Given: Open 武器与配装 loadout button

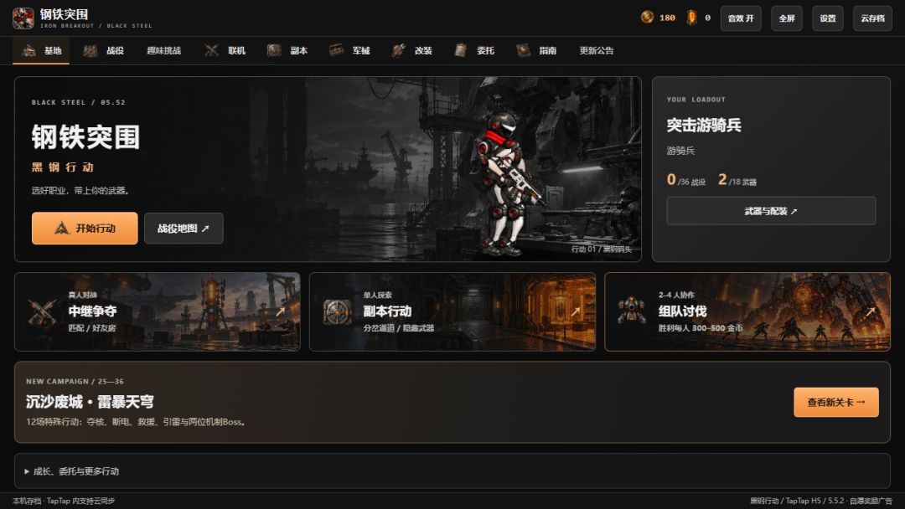Looking at the screenshot, I should 771,211.
